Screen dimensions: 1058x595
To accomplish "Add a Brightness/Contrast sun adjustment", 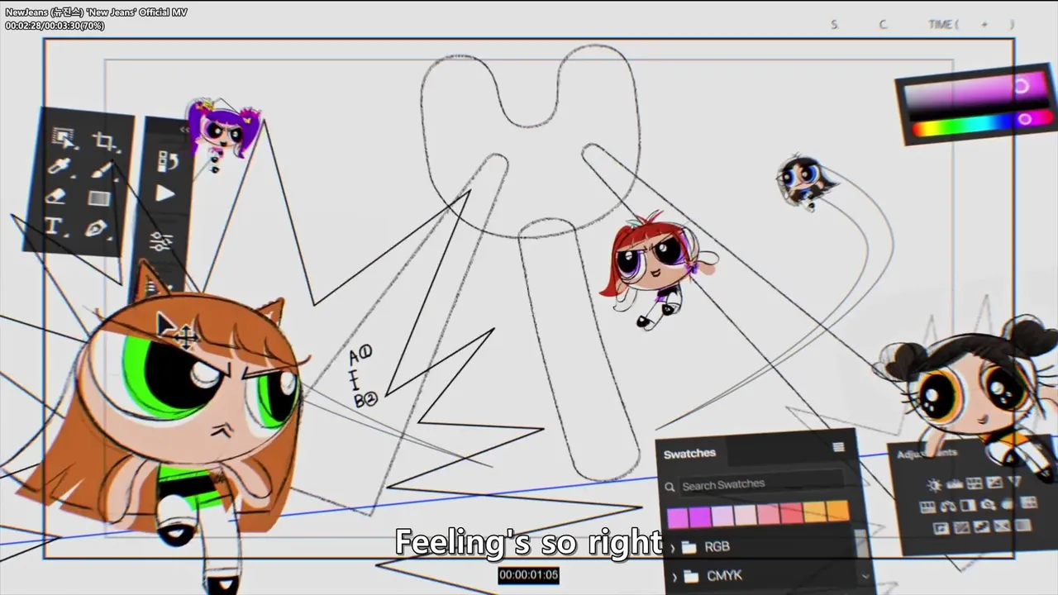I will [x=934, y=485].
